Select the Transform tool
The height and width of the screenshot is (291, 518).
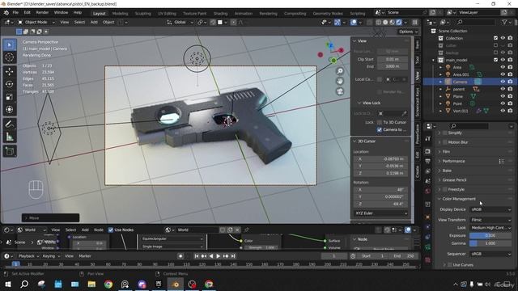click(x=10, y=109)
